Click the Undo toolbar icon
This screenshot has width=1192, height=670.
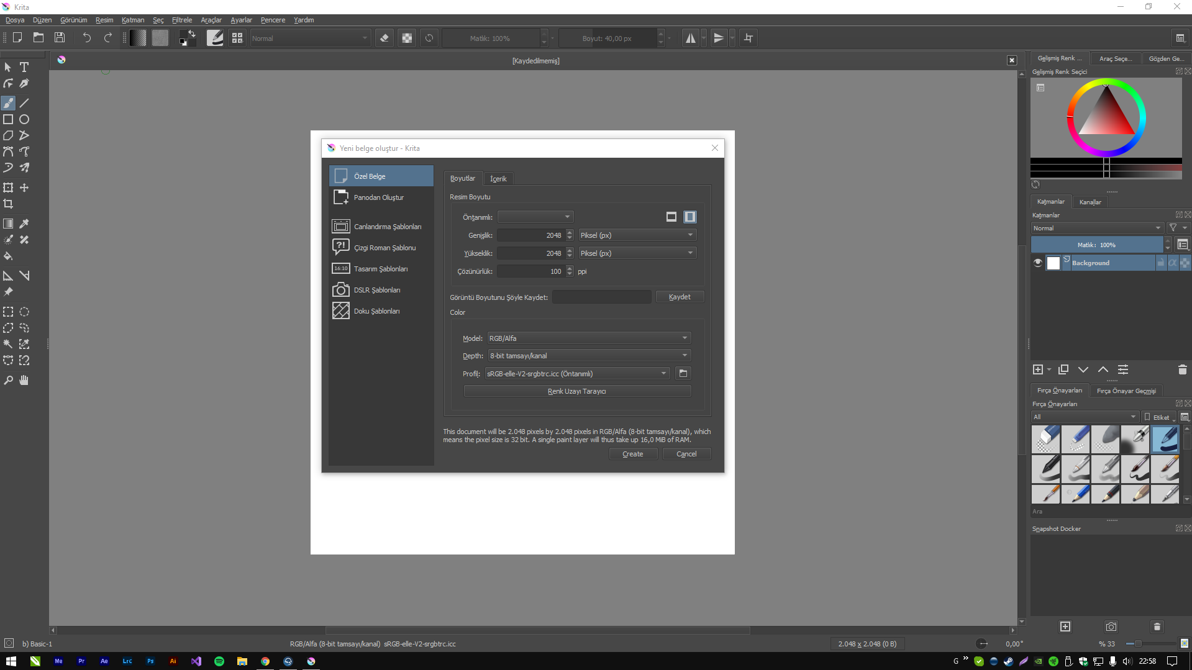pos(86,38)
